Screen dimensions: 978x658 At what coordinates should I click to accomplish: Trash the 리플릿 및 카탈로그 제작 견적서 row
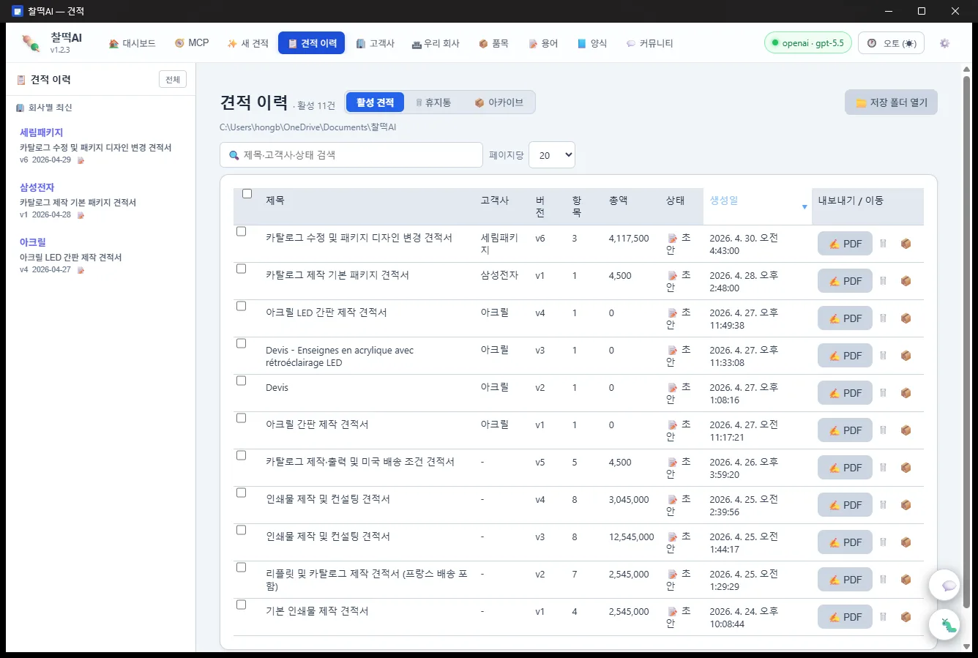883,580
